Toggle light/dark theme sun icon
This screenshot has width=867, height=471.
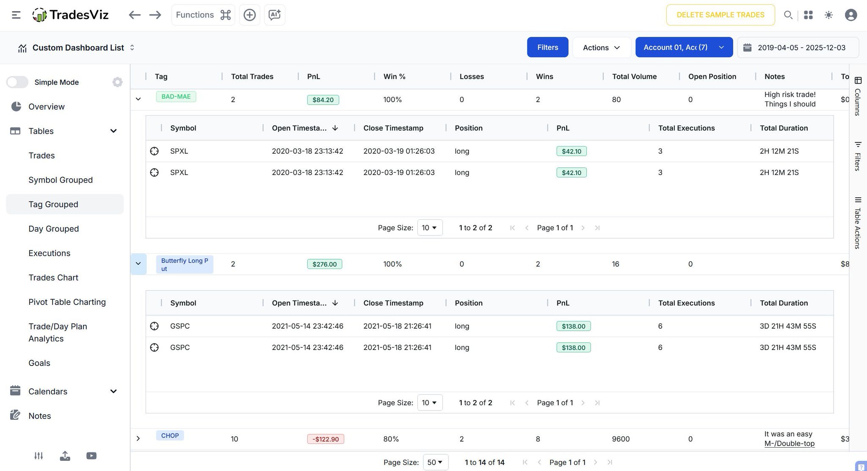[x=828, y=15]
